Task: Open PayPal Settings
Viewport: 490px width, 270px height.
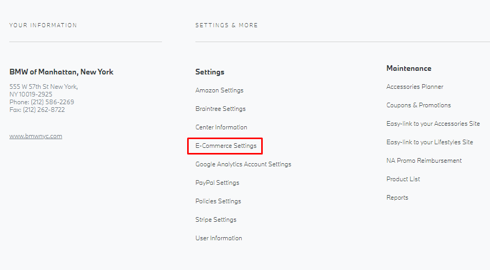Action: [217, 183]
